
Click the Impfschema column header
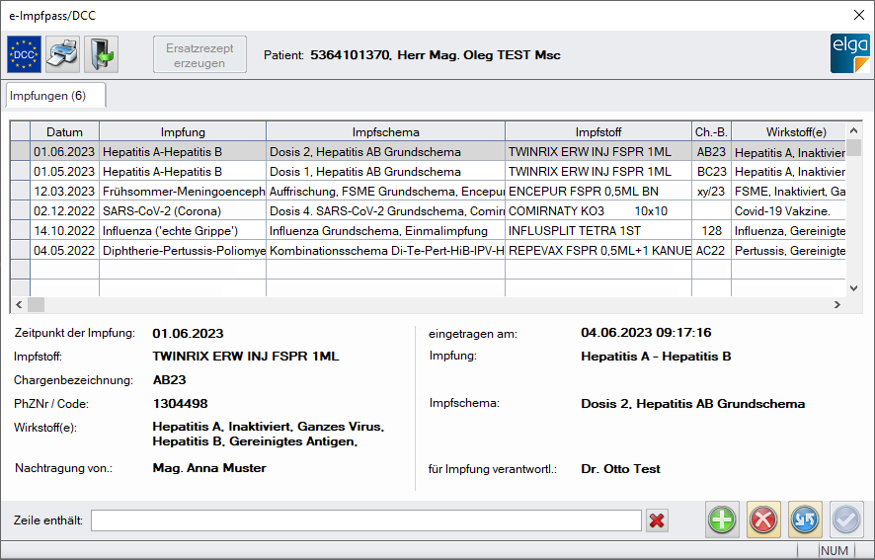tap(385, 131)
